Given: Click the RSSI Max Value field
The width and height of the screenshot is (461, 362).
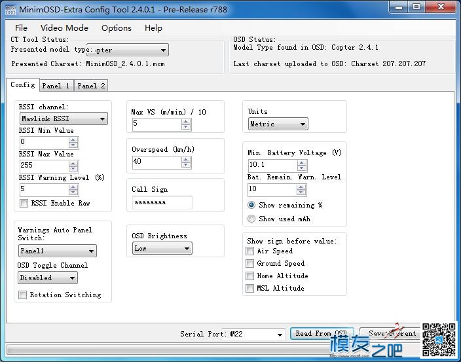Looking at the screenshot, I should point(44,166).
